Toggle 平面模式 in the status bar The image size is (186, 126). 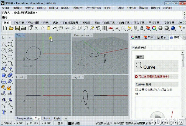(x=119, y=123)
